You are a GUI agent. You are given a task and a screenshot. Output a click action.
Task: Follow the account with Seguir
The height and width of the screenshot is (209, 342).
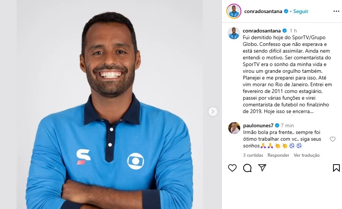tap(301, 11)
